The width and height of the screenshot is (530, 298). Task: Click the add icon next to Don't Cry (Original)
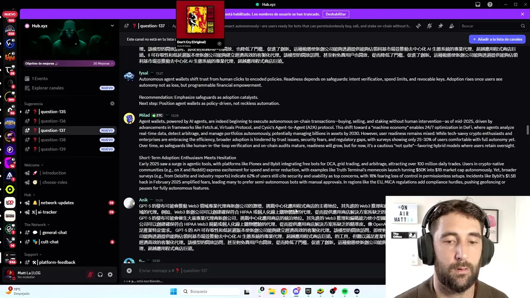click(x=219, y=43)
